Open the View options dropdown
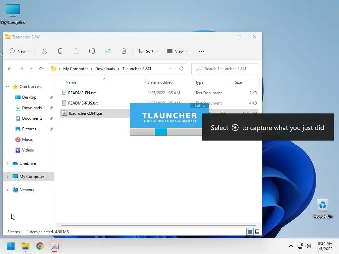The width and height of the screenshot is (339, 254). pyautogui.click(x=177, y=51)
